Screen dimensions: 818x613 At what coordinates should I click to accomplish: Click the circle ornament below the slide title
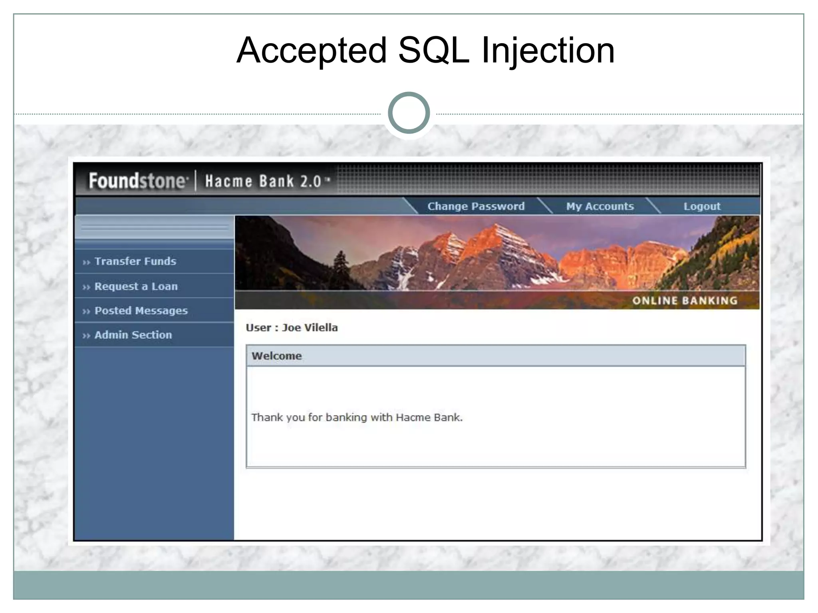coord(409,113)
